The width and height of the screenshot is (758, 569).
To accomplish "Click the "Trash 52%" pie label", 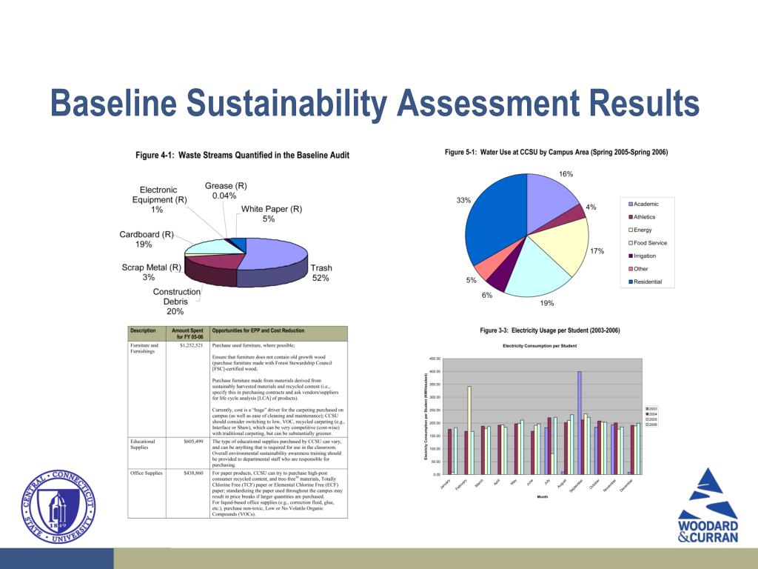I will pyautogui.click(x=321, y=273).
